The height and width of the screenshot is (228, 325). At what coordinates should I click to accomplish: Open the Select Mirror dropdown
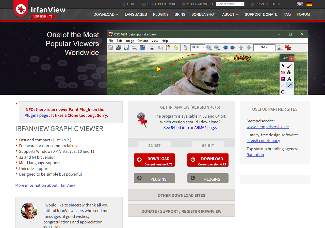point(230,4)
